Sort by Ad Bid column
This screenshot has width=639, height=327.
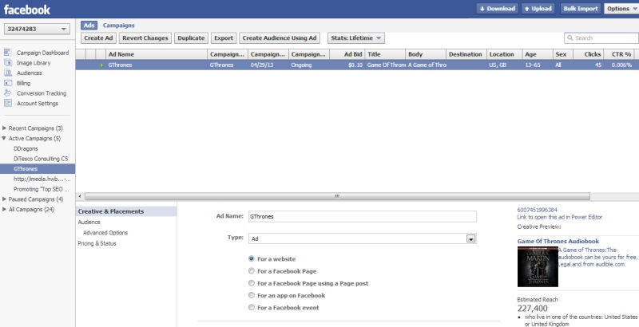[x=347, y=54]
